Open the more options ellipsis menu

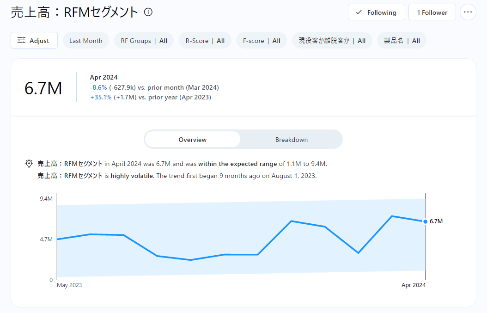pos(468,12)
